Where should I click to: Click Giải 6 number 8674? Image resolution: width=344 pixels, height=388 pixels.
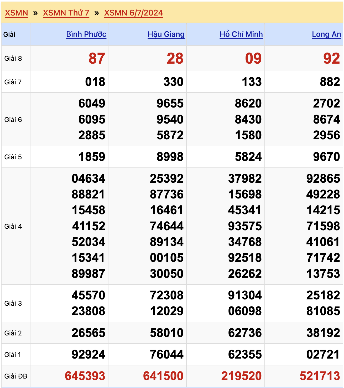(x=327, y=119)
